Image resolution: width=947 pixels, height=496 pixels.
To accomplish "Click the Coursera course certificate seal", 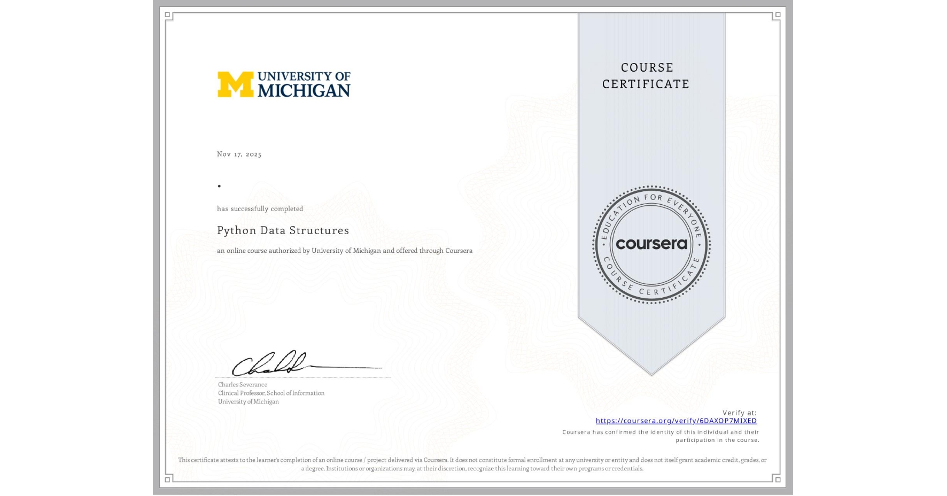I will pyautogui.click(x=651, y=245).
